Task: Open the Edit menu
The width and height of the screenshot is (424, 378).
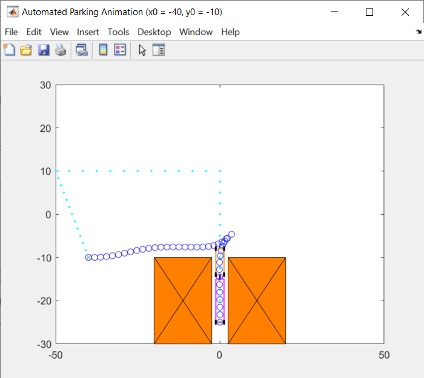Action: pos(34,32)
